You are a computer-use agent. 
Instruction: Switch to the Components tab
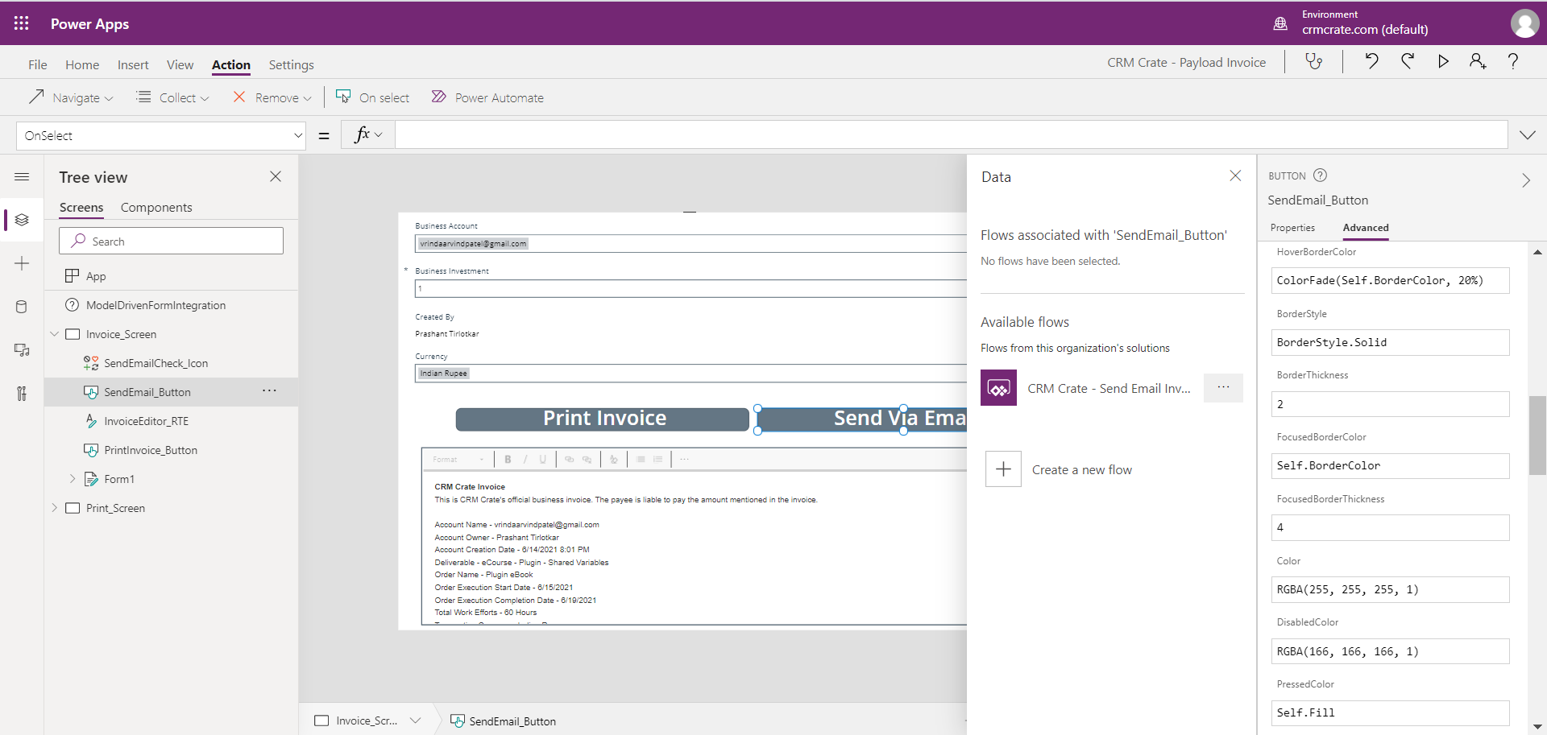click(156, 207)
